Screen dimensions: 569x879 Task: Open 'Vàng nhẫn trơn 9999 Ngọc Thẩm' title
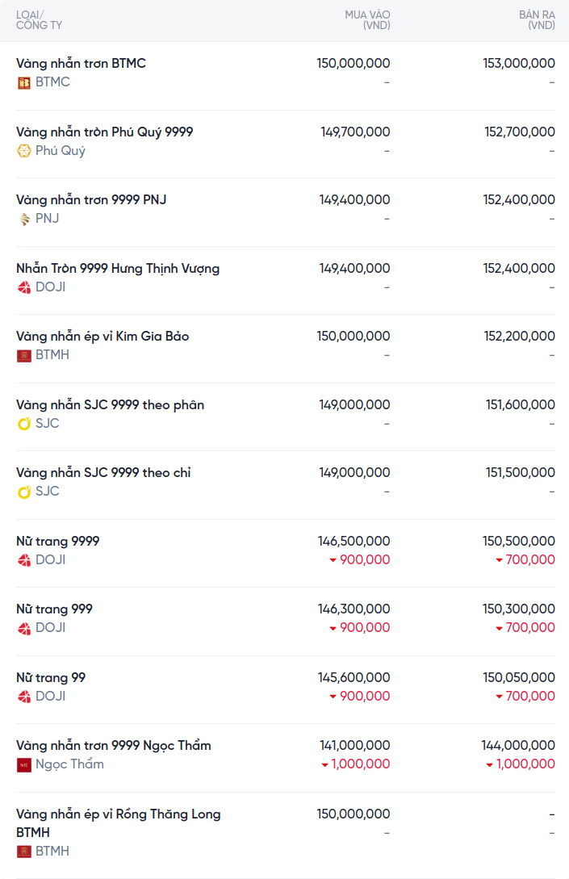[113, 745]
